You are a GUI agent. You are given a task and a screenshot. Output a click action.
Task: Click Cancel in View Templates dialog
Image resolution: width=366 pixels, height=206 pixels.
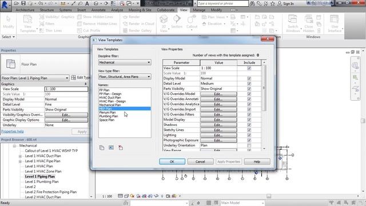pos(200,161)
